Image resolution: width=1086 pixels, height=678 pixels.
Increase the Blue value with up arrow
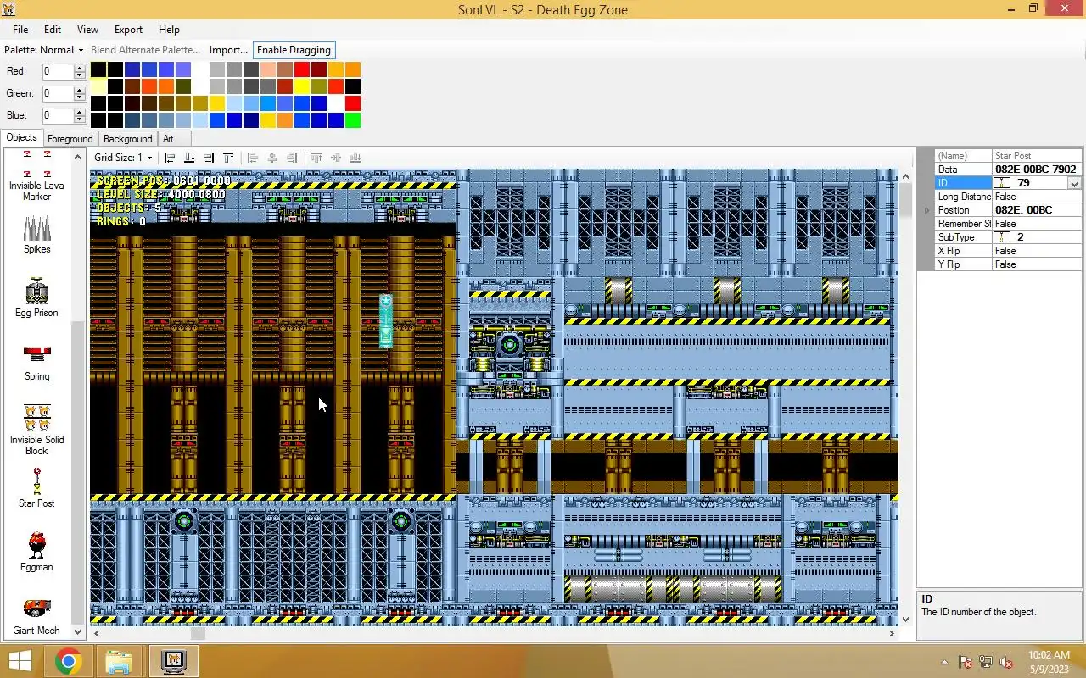coord(80,112)
